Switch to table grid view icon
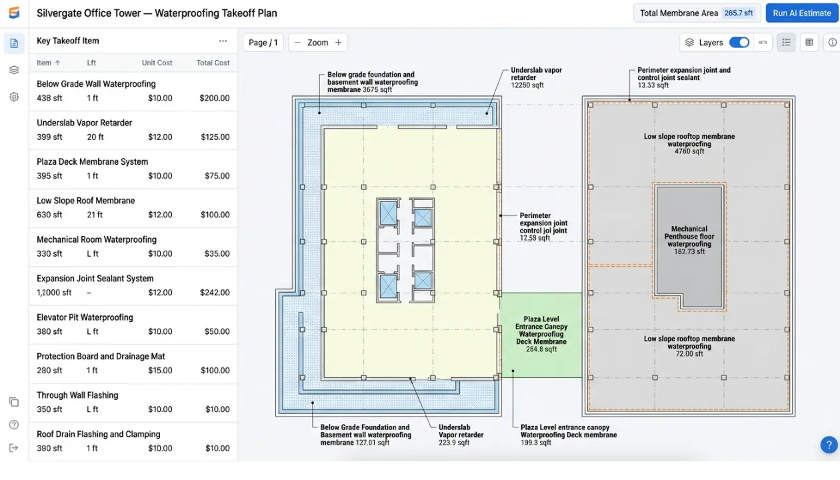Viewport: 840px width, 480px height. pos(809,43)
